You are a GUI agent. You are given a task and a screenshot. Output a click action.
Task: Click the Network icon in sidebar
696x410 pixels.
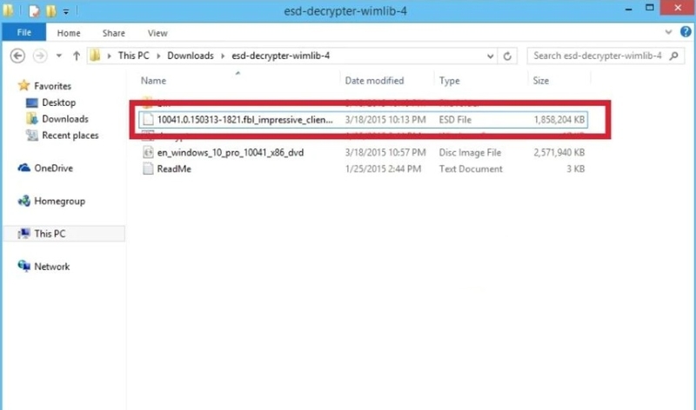[24, 266]
